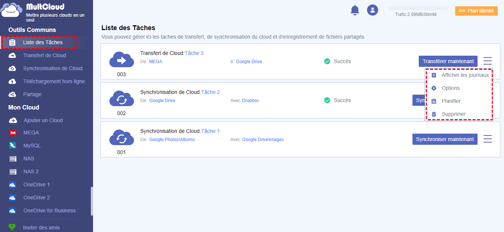The image size is (504, 232).
Task: Expand the options menu for Tâche 1
Action: (x=487, y=139)
